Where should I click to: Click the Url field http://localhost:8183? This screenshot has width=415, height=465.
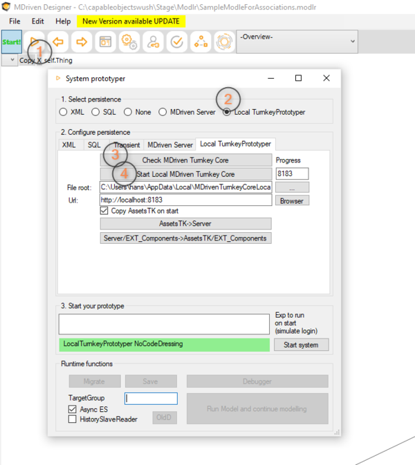(x=186, y=200)
